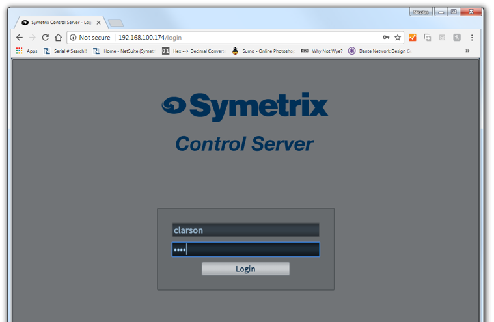Open Dante Network Design bookmark
The width and height of the screenshot is (494, 322).
(379, 51)
